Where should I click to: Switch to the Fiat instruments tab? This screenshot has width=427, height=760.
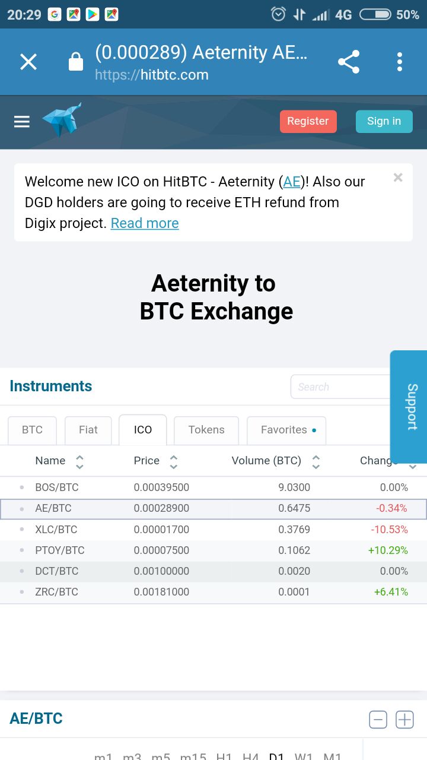tap(88, 430)
